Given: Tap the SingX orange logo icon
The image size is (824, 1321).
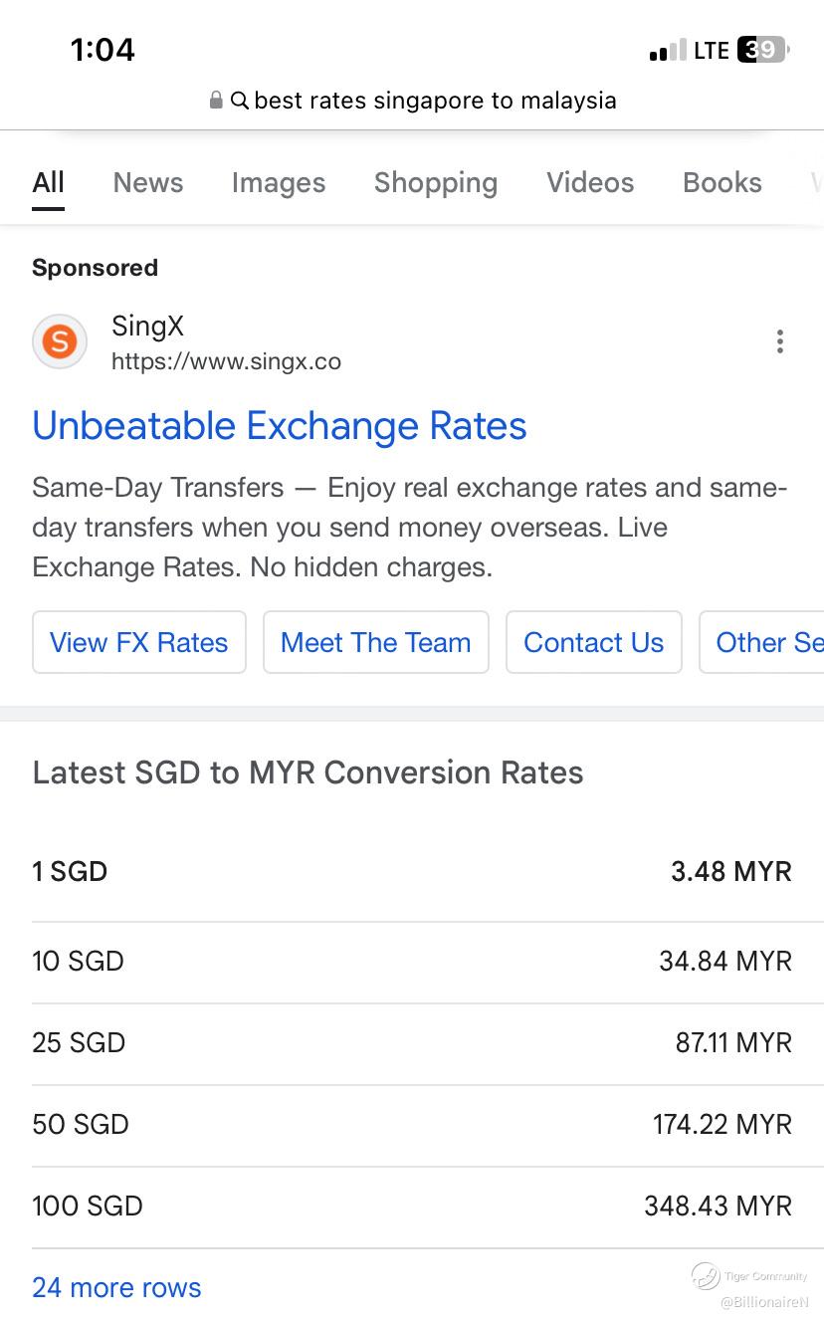Looking at the screenshot, I should [60, 342].
